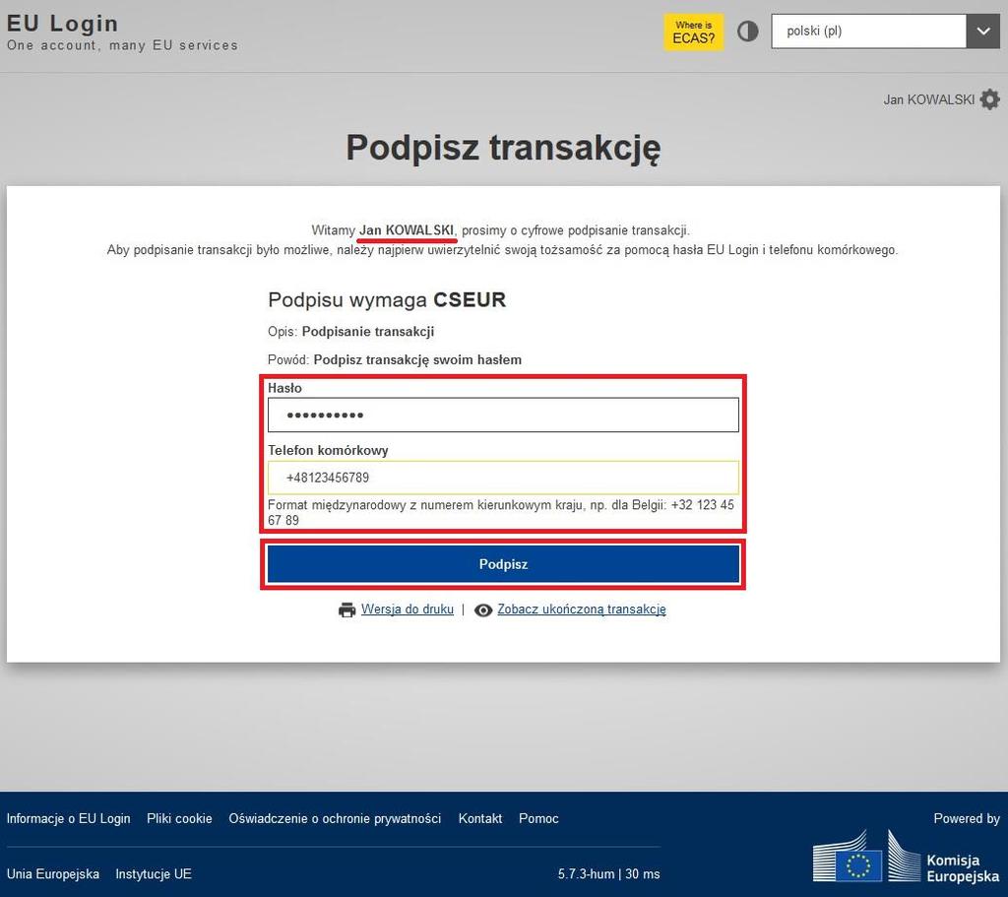
Task: Click the eye icon for the finished transaction
Action: pos(483,609)
